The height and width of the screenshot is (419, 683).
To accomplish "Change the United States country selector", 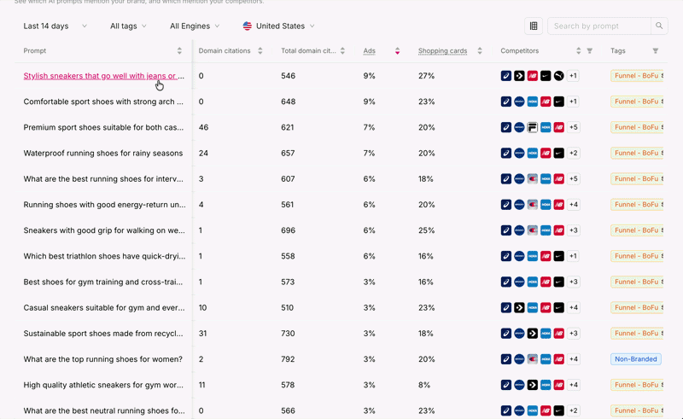I will (x=279, y=26).
